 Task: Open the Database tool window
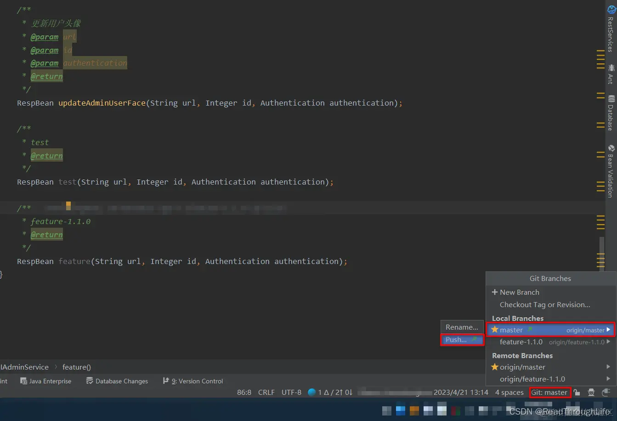coord(611,112)
